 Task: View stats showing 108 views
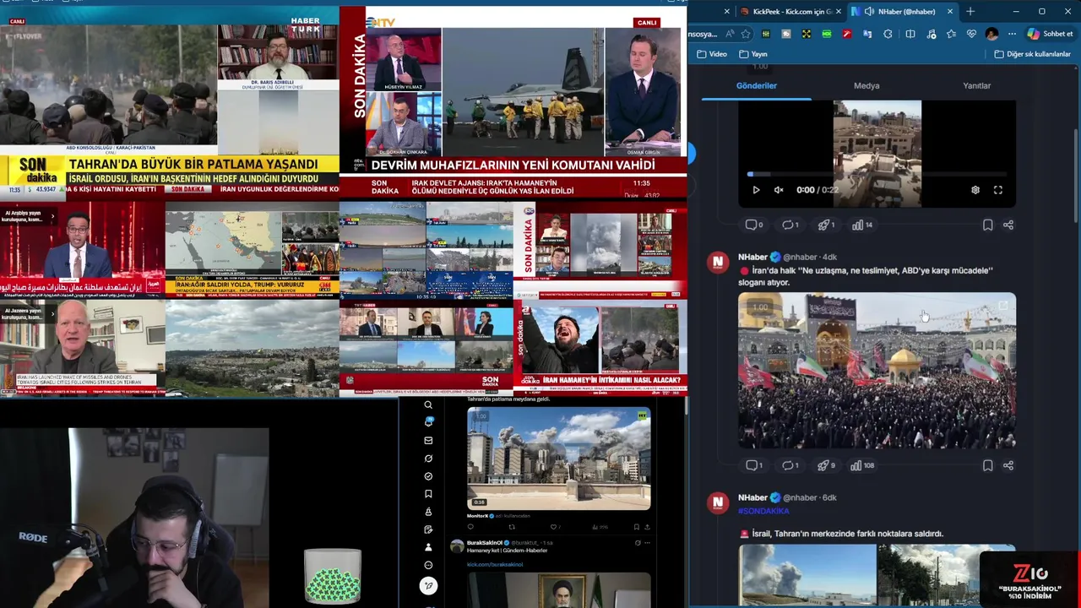[x=863, y=465]
